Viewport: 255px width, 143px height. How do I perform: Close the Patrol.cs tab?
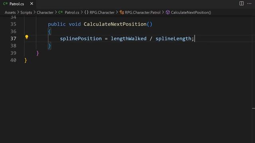pyautogui.click(x=32, y=4)
